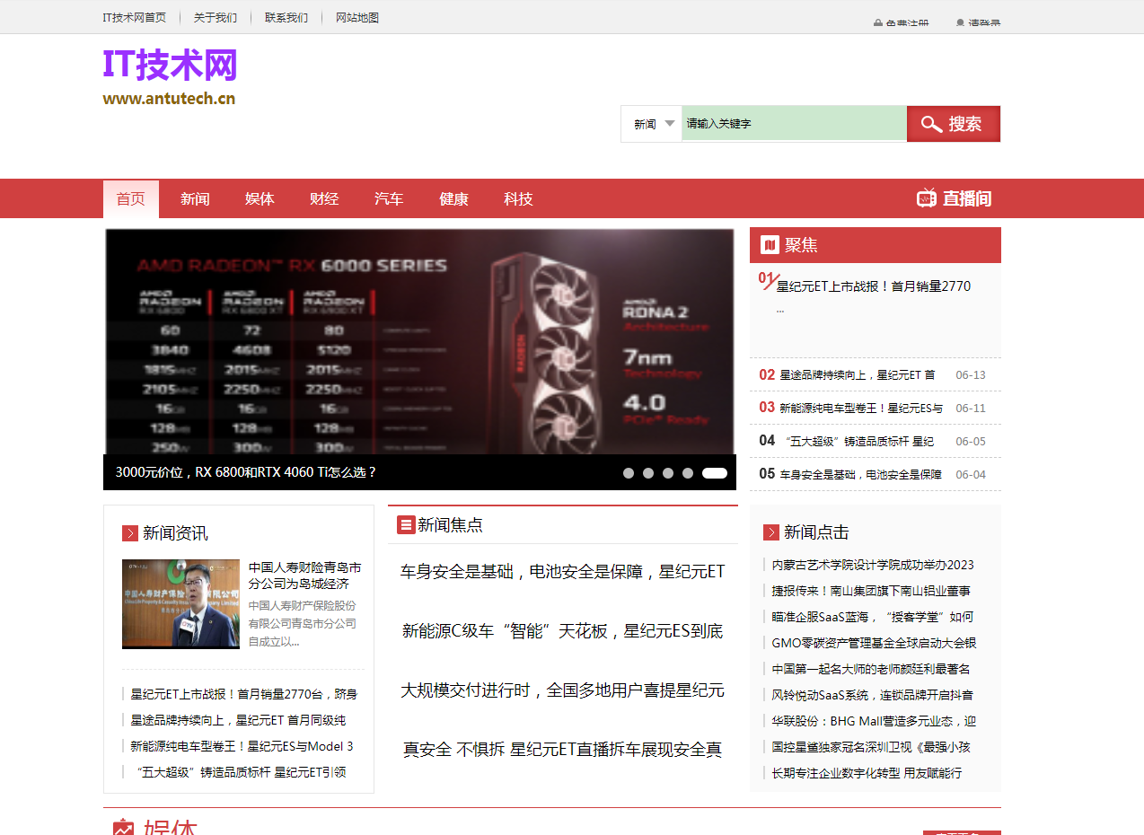Open 新闻资讯 item 星纪元ET上市战报！首月销量2770台
1144x835 pixels.
pyautogui.click(x=244, y=694)
